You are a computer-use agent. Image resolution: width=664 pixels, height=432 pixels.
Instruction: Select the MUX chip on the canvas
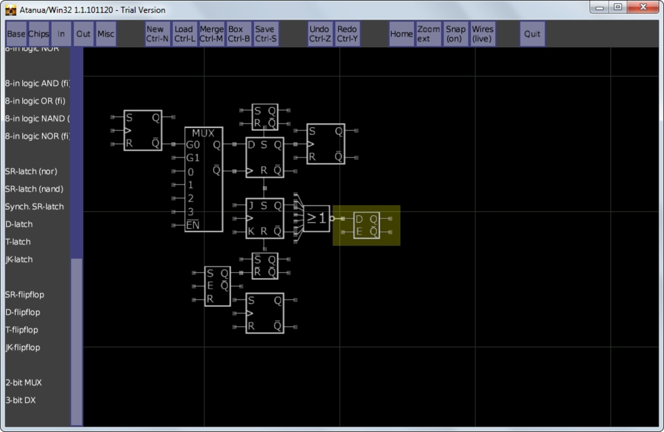204,179
